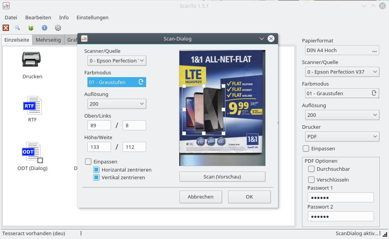Click the red X close icon in toolbar
The height and width of the screenshot is (239, 389).
click(6, 28)
